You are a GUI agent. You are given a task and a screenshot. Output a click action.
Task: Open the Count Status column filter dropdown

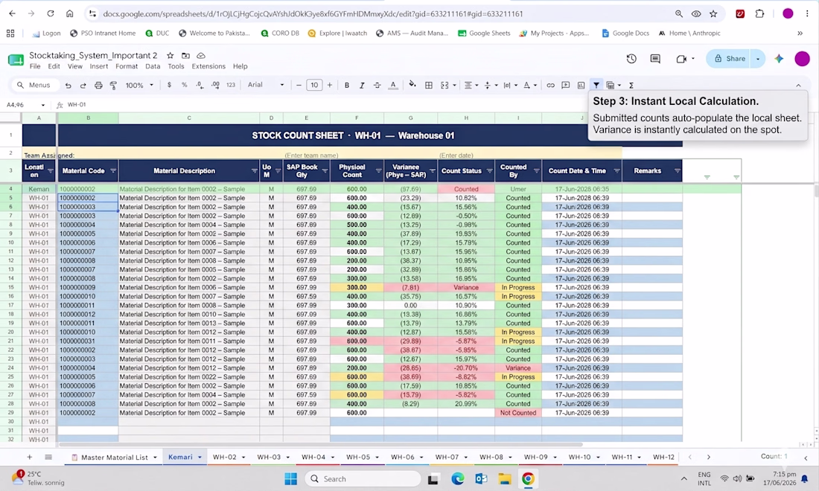[489, 171]
